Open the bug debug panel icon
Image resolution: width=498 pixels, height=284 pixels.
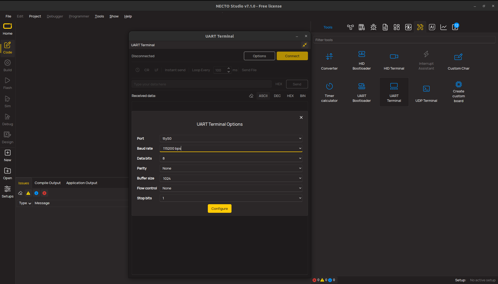[373, 27]
